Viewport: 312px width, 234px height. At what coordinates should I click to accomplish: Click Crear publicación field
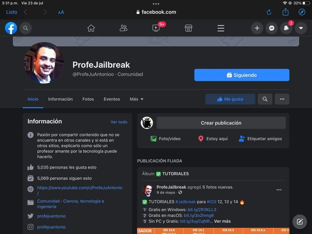click(x=221, y=123)
